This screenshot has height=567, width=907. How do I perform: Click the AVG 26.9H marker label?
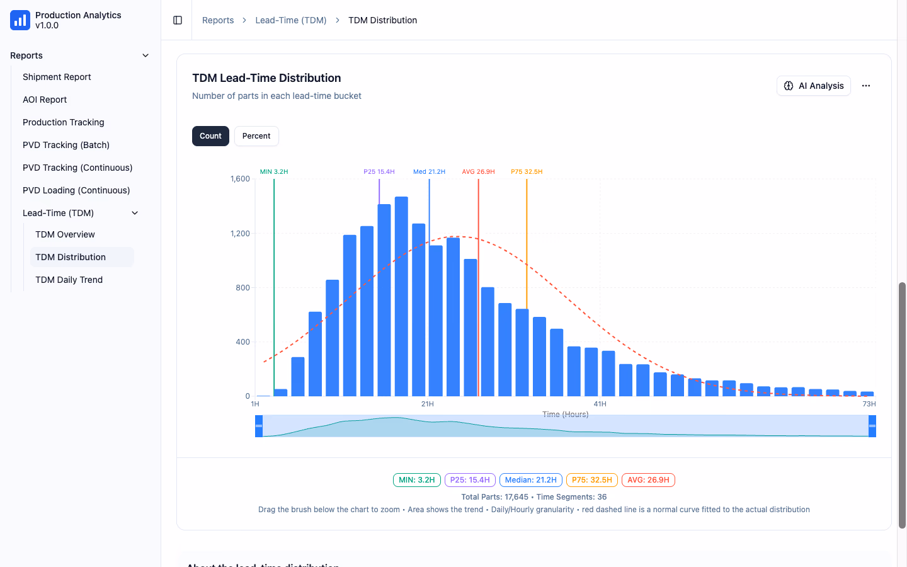[x=478, y=171]
